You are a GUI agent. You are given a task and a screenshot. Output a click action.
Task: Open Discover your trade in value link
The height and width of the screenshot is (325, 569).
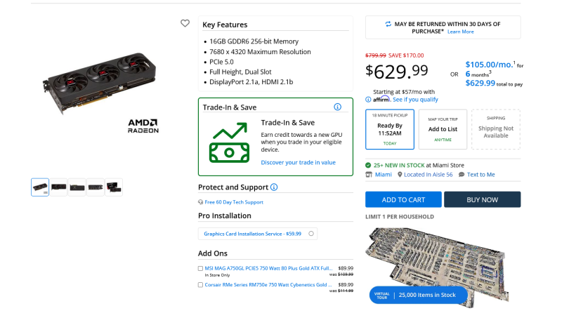click(299, 163)
